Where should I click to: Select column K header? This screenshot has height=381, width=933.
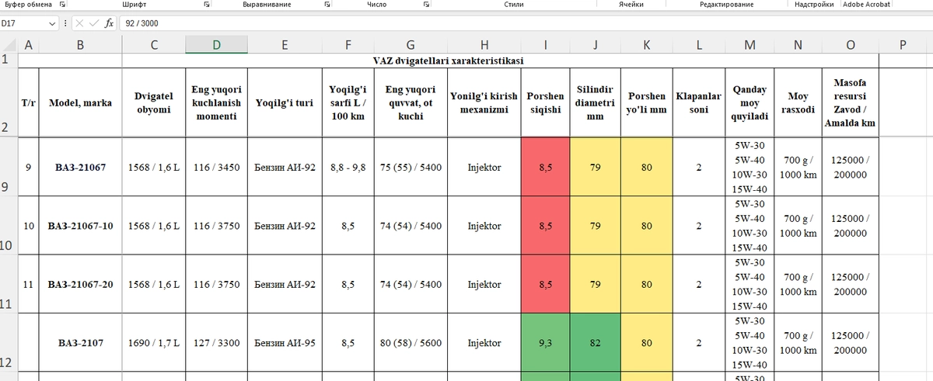(647, 46)
